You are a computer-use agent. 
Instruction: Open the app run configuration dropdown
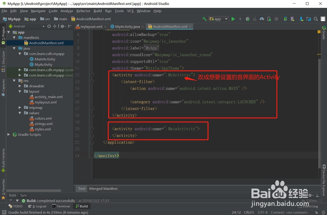click(x=218, y=19)
